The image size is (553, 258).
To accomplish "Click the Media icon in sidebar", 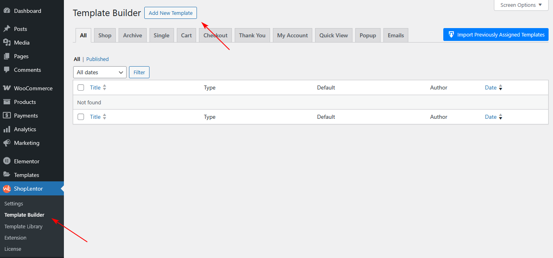I will click(x=7, y=43).
